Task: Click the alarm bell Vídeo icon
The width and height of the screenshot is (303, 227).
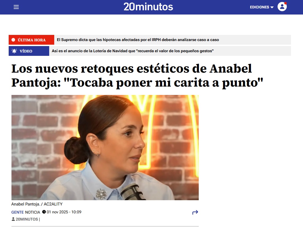Action: point(14,51)
